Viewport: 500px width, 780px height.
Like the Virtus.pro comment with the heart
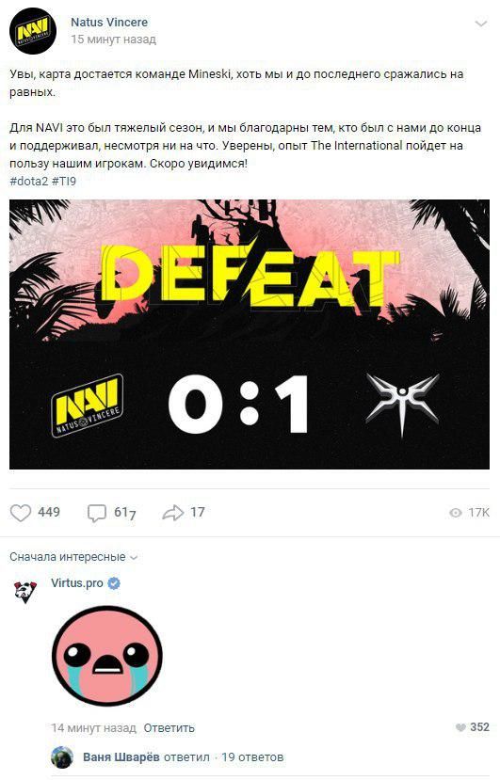460,727
